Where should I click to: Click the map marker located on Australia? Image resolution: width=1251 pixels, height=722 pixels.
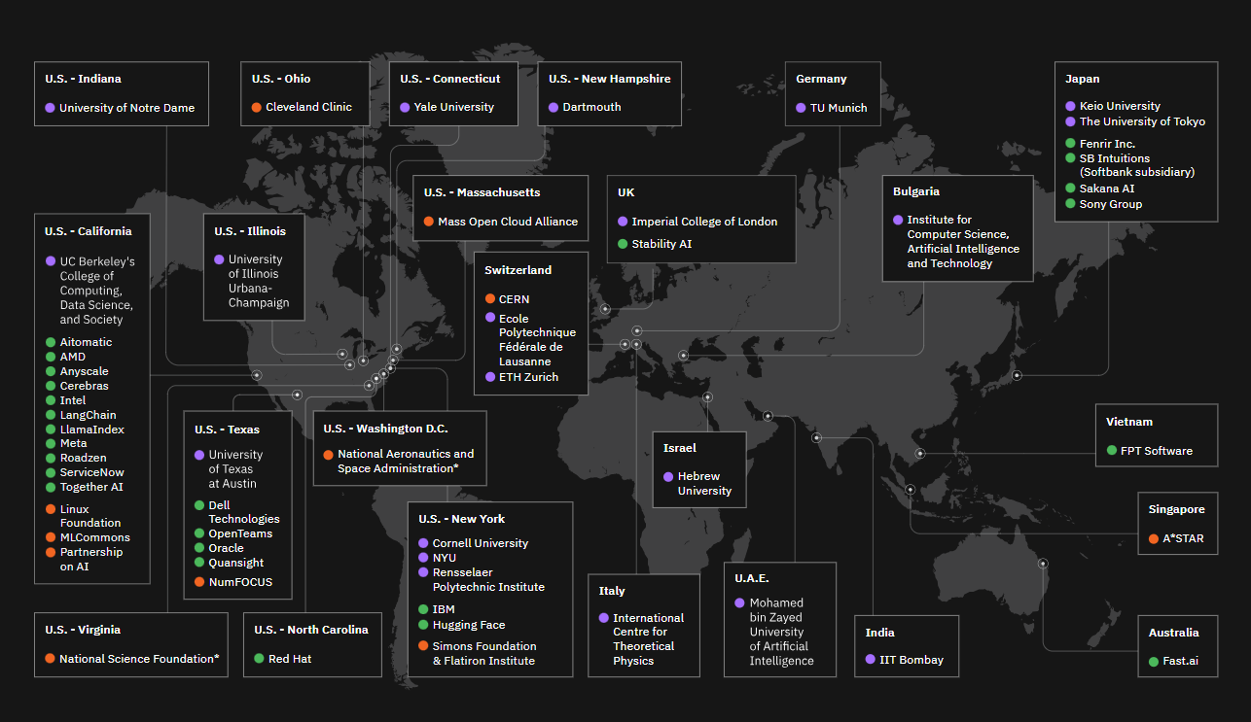1043,564
